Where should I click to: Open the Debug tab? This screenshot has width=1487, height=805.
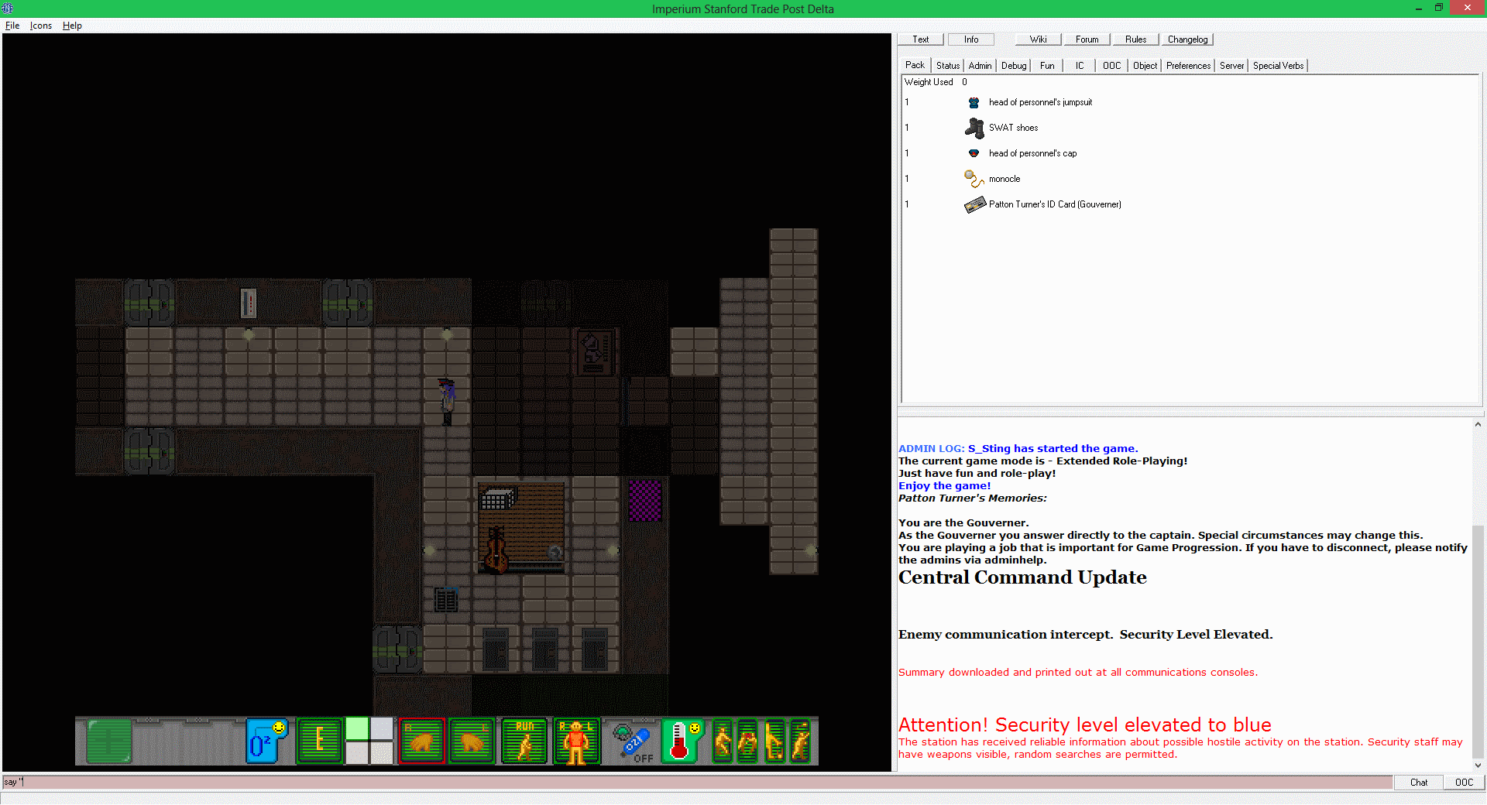point(1014,66)
